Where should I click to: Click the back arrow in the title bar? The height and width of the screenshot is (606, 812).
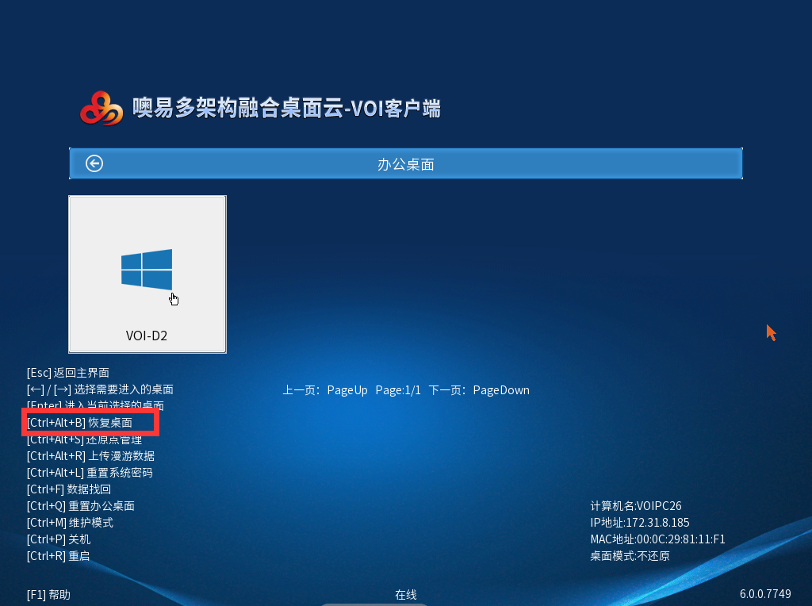point(94,163)
